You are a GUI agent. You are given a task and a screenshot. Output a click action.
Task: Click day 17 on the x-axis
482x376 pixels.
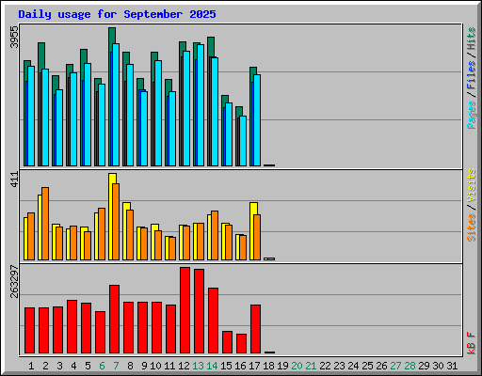[x=254, y=366]
